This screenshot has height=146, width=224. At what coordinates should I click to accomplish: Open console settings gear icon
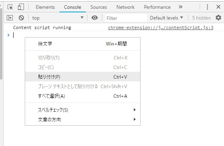[218, 18]
